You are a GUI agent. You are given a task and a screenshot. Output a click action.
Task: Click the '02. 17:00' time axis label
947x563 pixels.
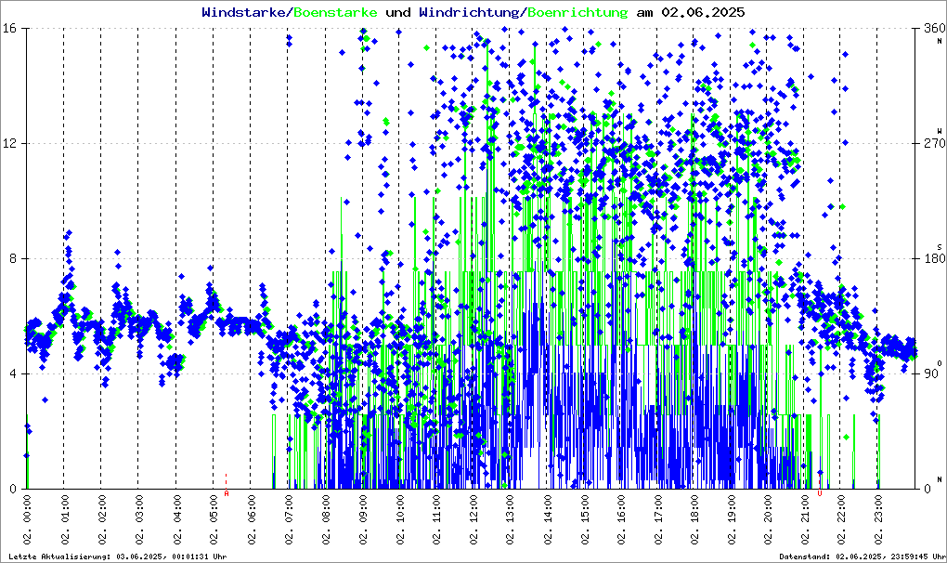point(657,519)
